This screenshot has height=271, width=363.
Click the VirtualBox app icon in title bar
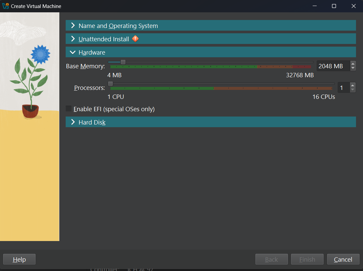coord(5,6)
